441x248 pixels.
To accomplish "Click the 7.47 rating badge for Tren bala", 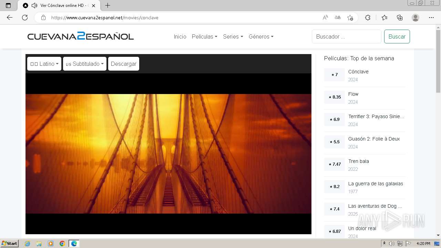I will (334, 164).
